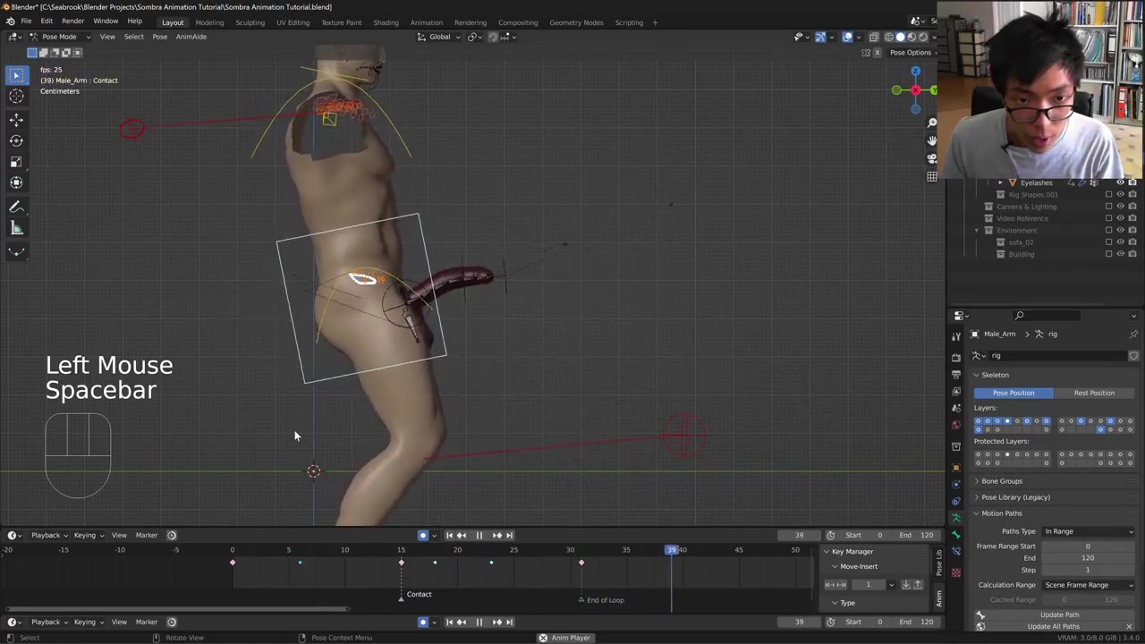Image resolution: width=1145 pixels, height=644 pixels.
Task: Toggle Video Reference collection exclude checkbox
Action: [x=1108, y=218]
